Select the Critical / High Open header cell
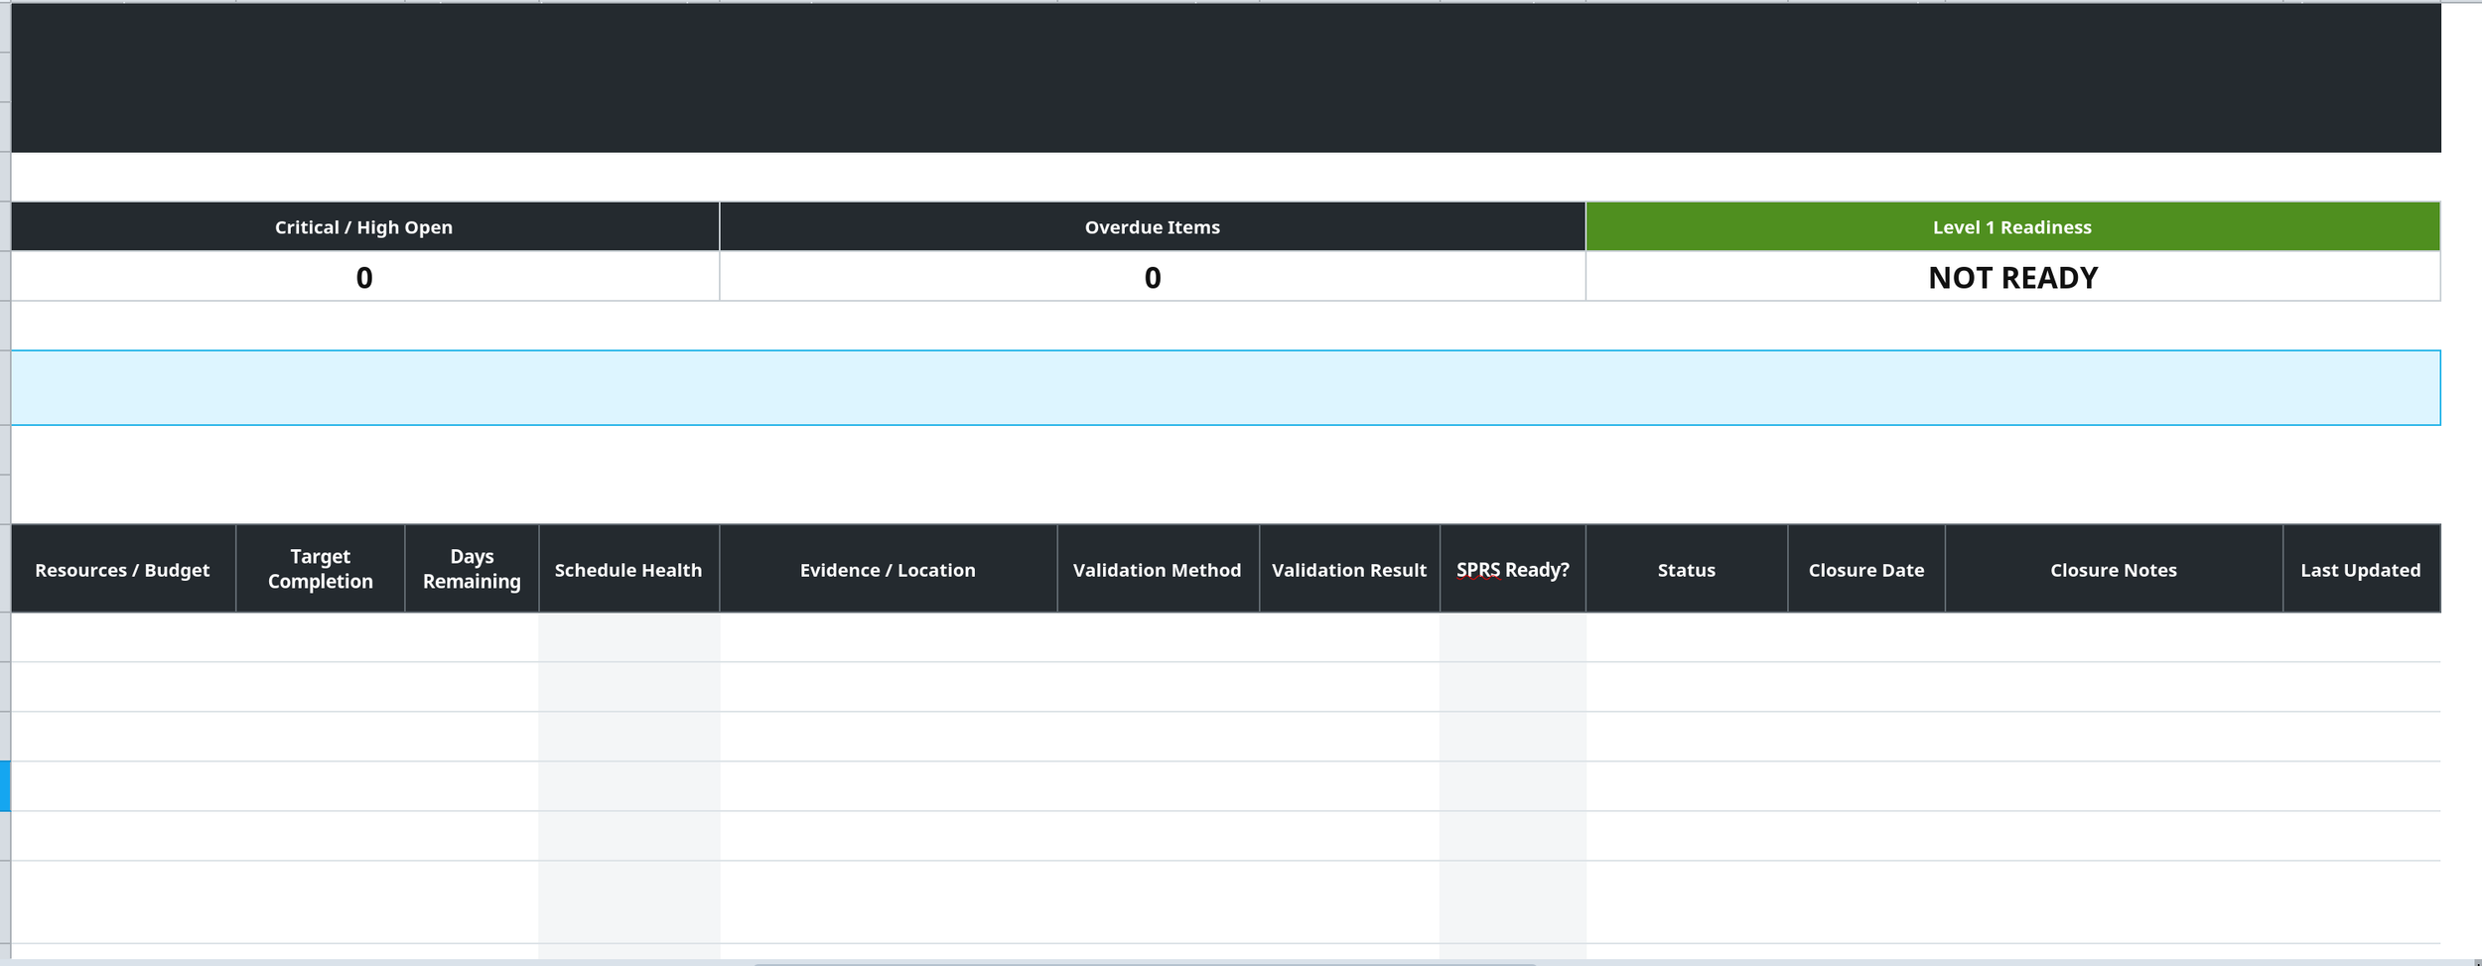Viewport: 2482px width, 966px height. 364,226
